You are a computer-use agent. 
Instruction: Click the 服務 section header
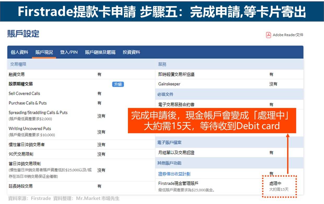click(x=162, y=64)
